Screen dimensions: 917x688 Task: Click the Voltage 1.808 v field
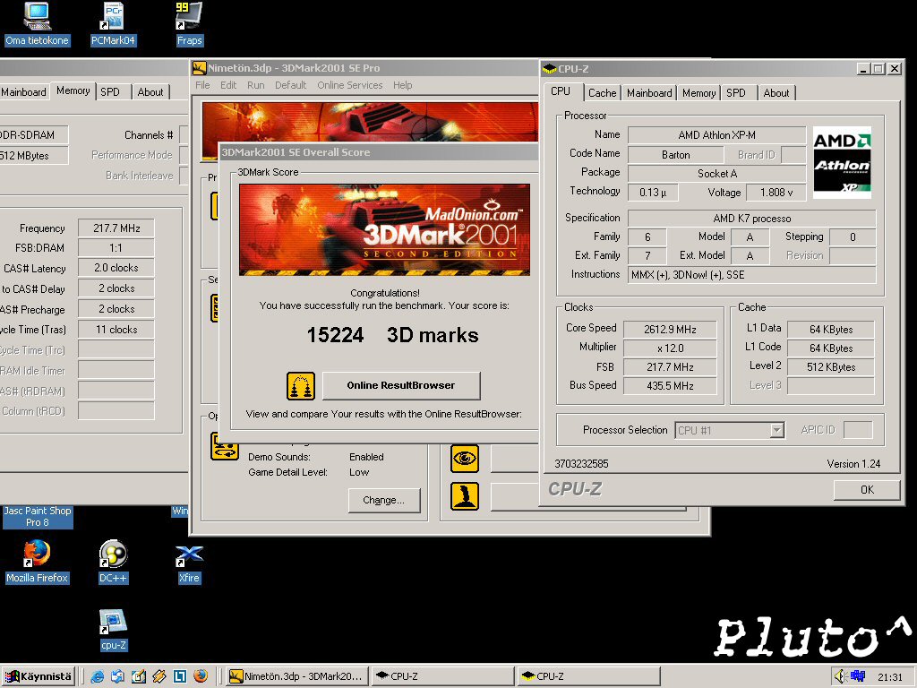[776, 193]
